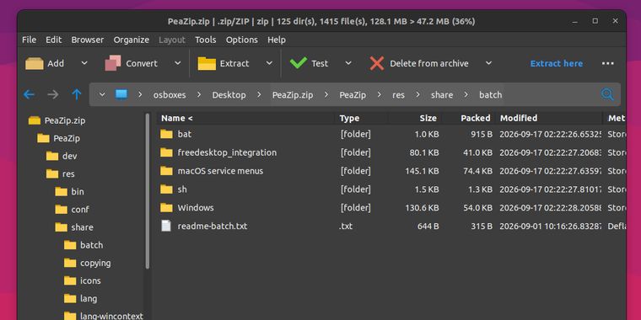This screenshot has height=320, width=641.
Task: Select the macOS service menus folder icon
Action: pyautogui.click(x=166, y=171)
